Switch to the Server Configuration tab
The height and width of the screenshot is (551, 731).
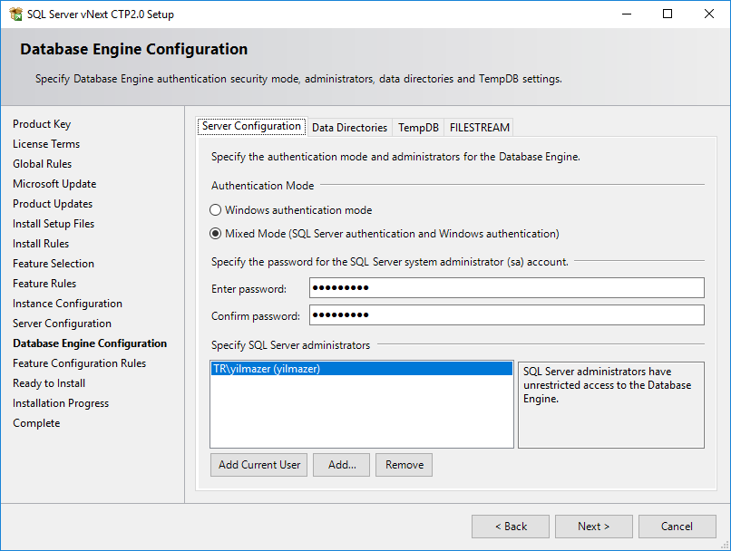tap(252, 126)
